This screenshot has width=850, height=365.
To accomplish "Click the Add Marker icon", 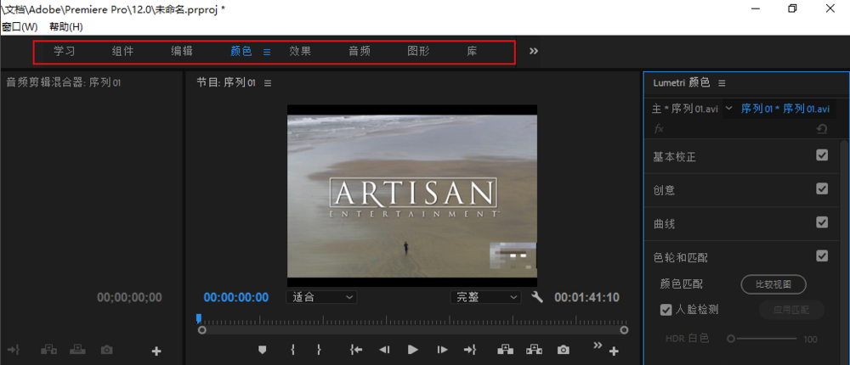I will (263, 349).
